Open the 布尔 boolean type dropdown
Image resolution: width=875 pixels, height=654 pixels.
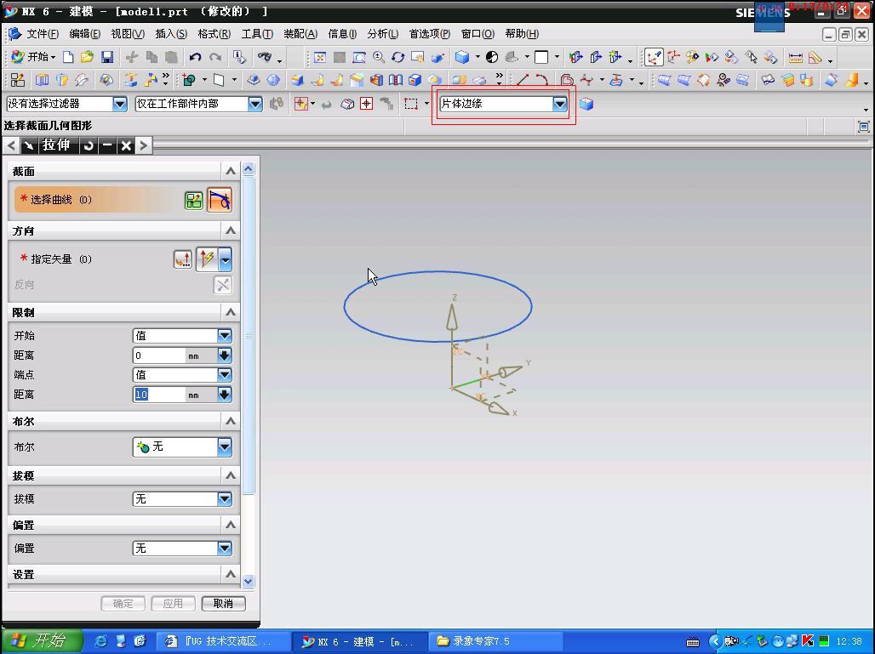point(225,446)
